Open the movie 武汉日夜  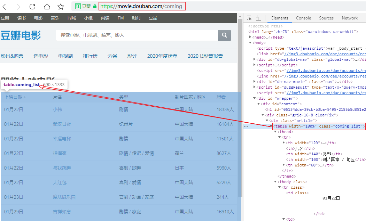(x=62, y=124)
